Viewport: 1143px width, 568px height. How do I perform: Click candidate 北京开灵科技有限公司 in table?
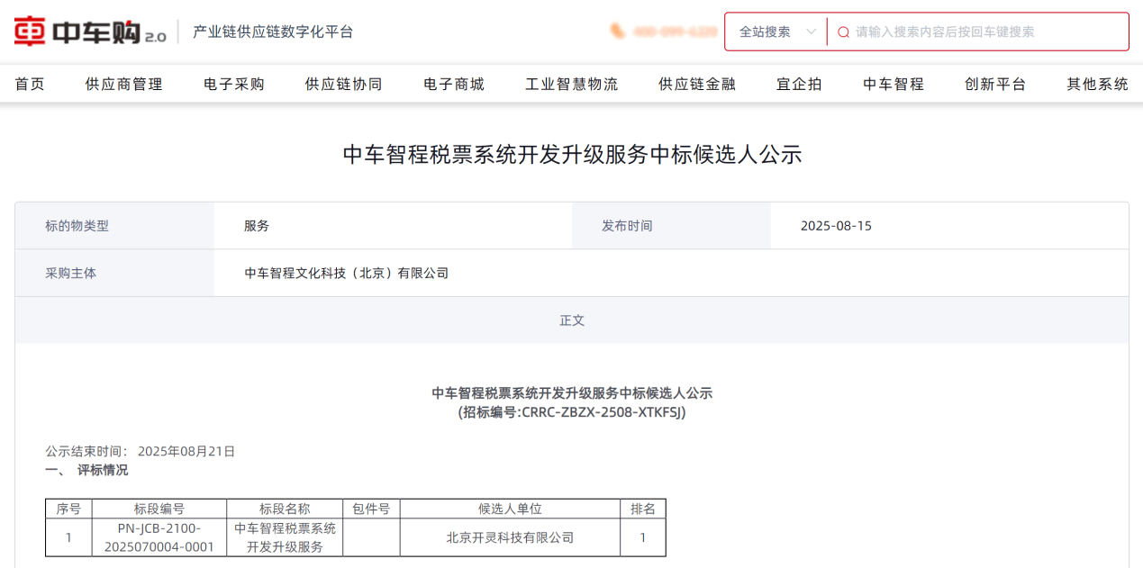point(510,538)
